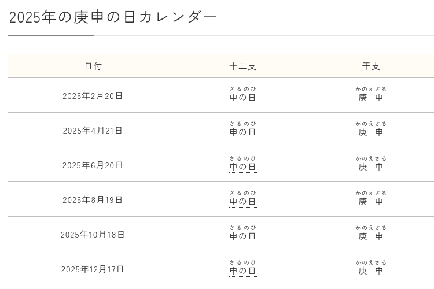The image size is (434, 289).
Task: Click 庚申 cell in 2025年2月20日 row
Action: pyautogui.click(x=371, y=98)
